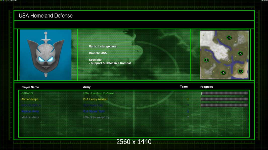Click the skull and sword faction emblem
The image size is (268, 150).
(x=46, y=55)
